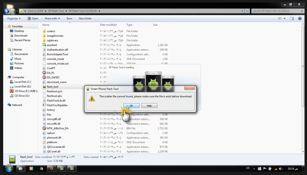Select the DA_SWSEC file icon

pyautogui.click(x=44, y=77)
